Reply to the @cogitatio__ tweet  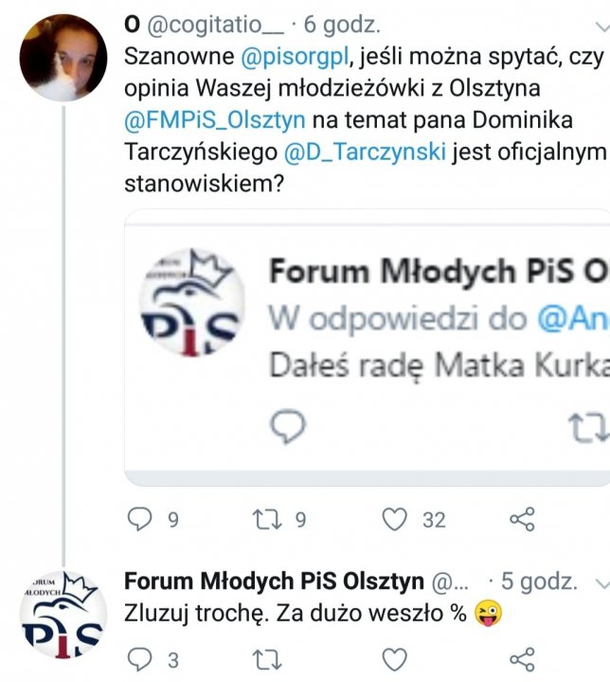[139, 519]
